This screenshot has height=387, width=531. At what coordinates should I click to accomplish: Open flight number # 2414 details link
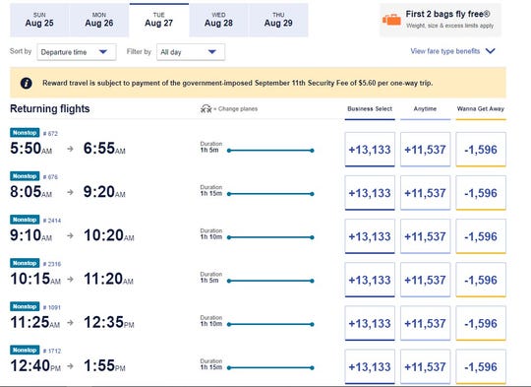(52, 221)
